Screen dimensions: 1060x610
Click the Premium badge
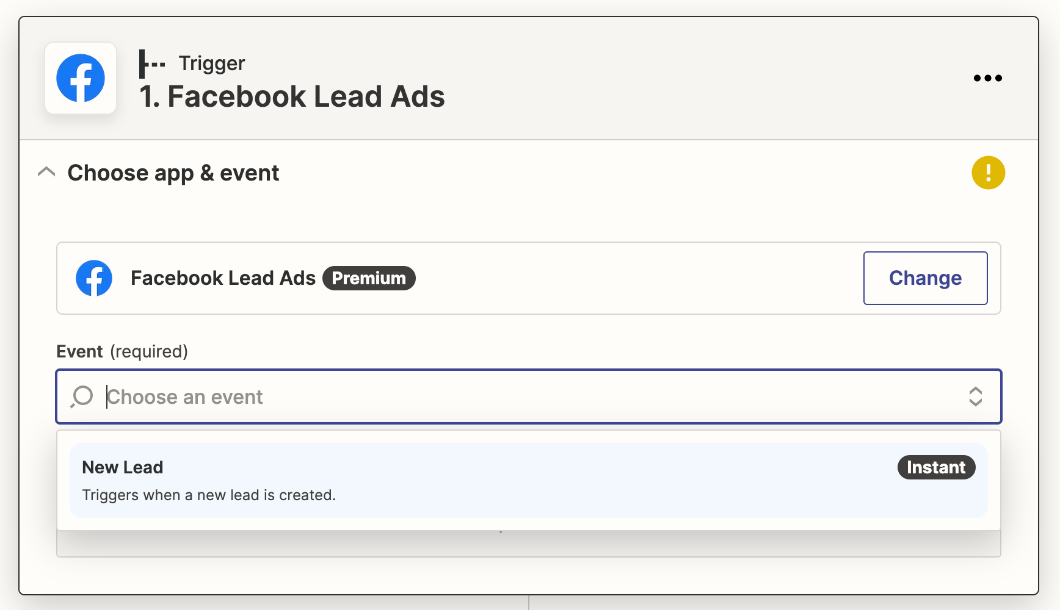pos(369,278)
